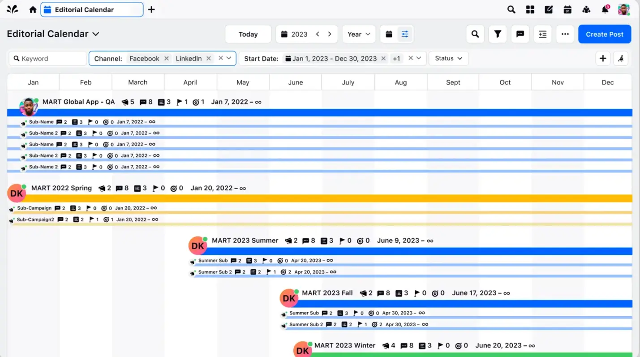Open the Sprinklr logo home menu
This screenshot has height=357, width=640.
coord(12,9)
